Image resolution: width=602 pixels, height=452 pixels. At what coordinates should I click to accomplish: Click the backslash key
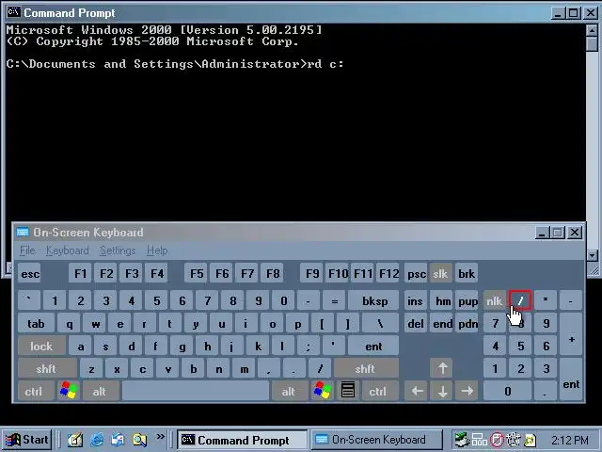[380, 323]
